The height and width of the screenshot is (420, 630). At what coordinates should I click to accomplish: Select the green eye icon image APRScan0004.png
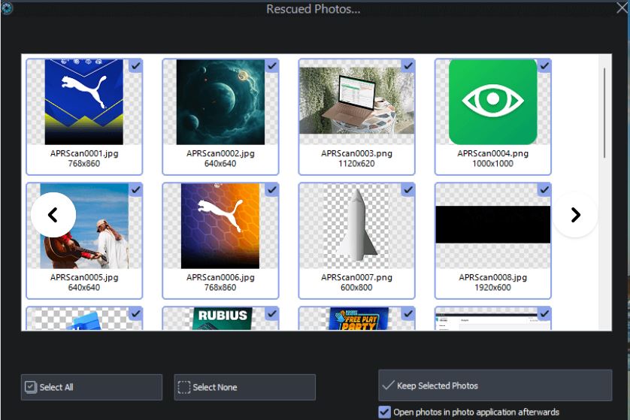(492, 102)
